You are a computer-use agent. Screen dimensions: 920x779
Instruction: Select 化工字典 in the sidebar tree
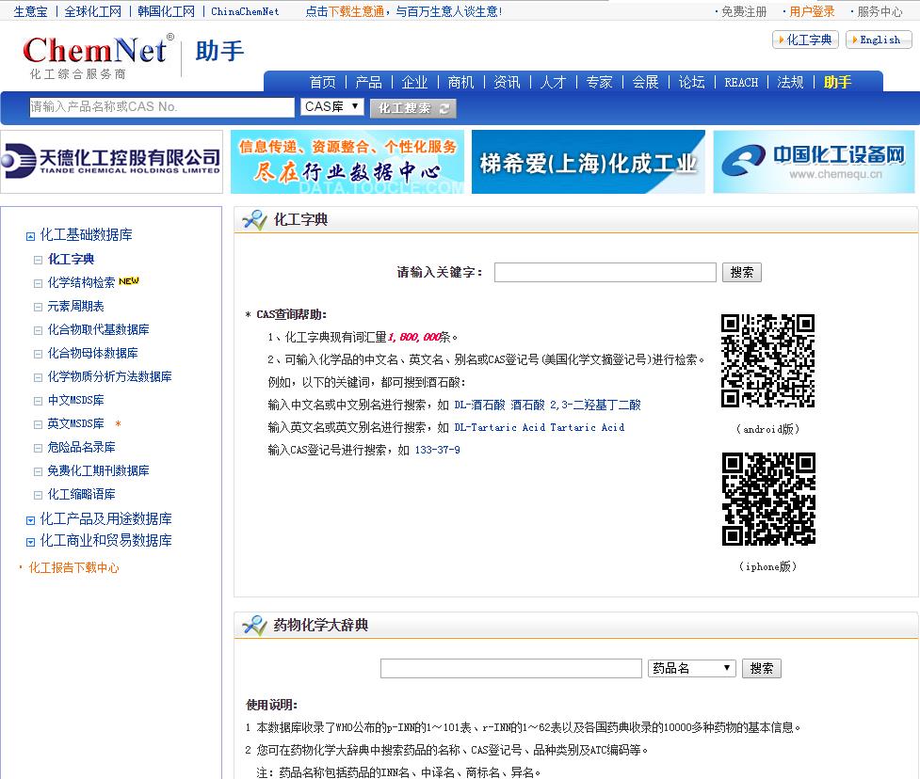click(71, 259)
